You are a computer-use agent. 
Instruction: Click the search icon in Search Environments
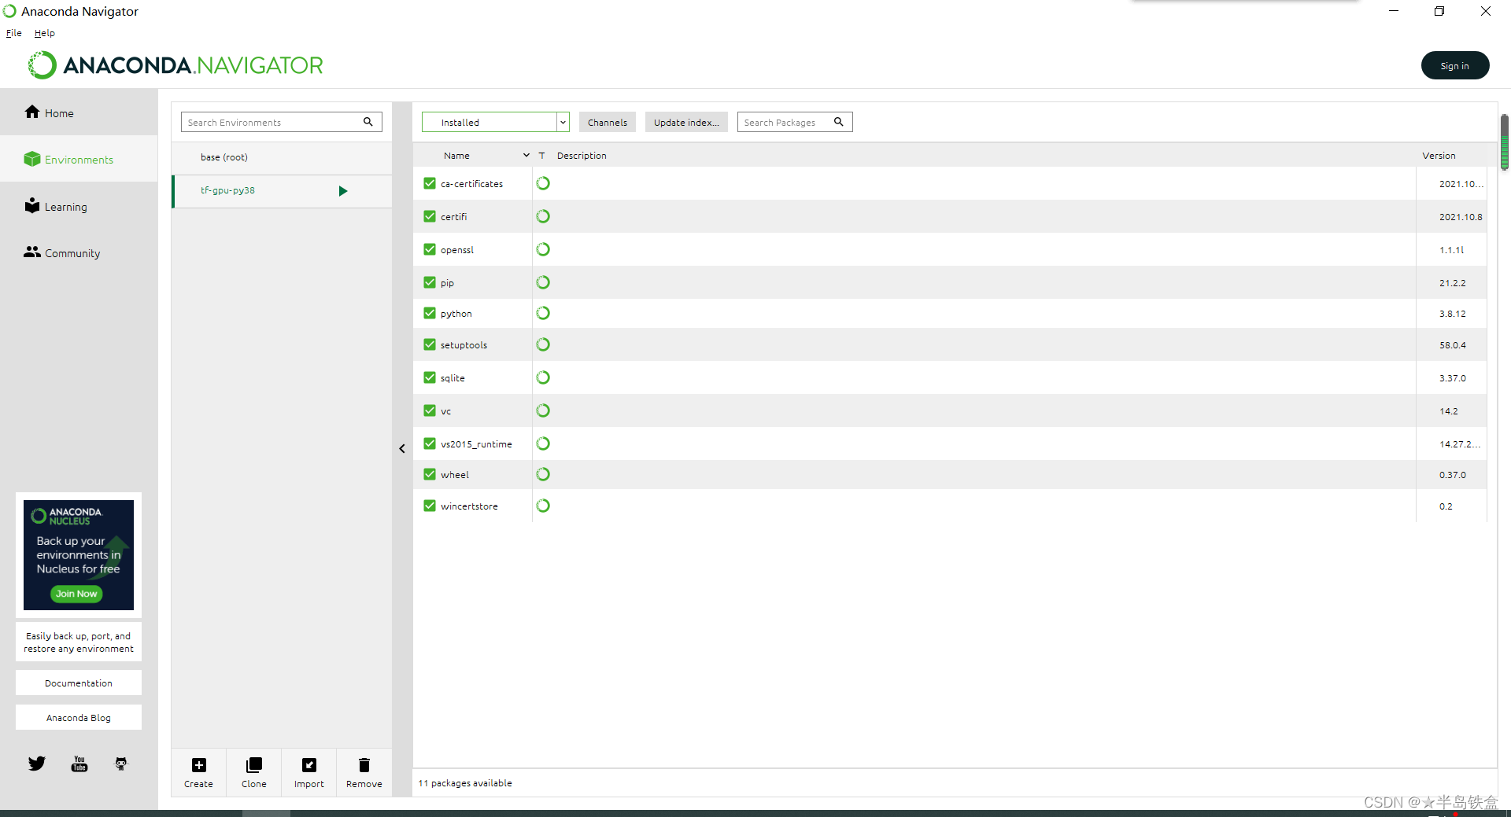(368, 122)
